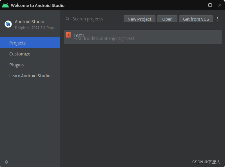Select the Projects tab
Viewport: 225px width, 167px height.
[30, 43]
